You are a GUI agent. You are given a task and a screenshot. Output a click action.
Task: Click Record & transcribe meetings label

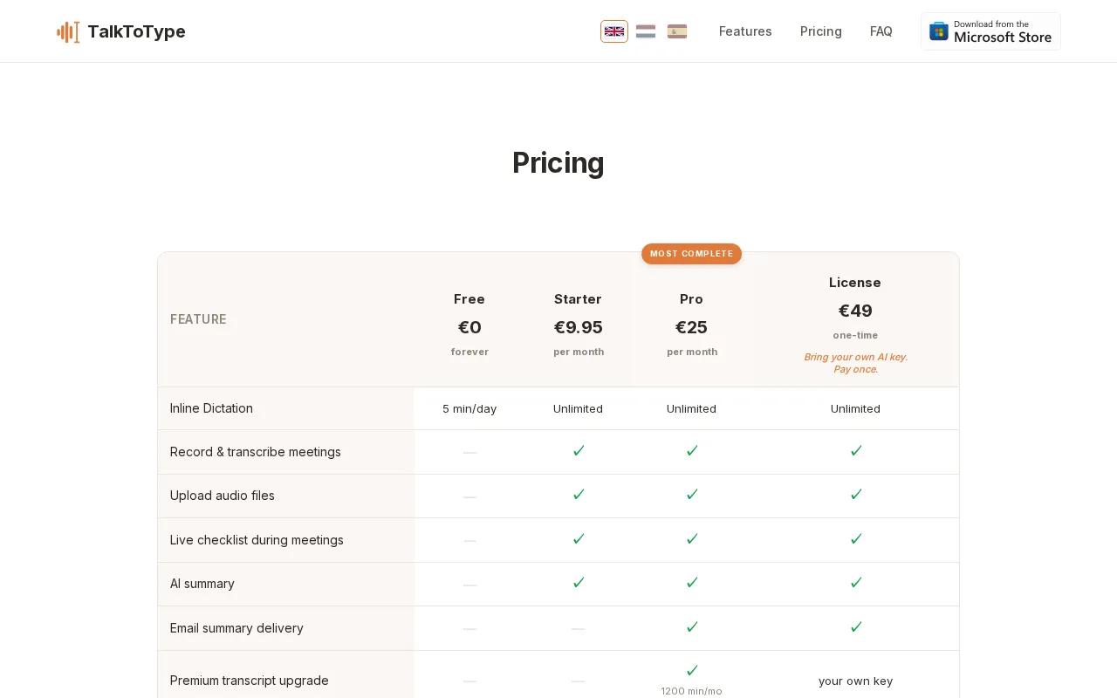tap(256, 452)
